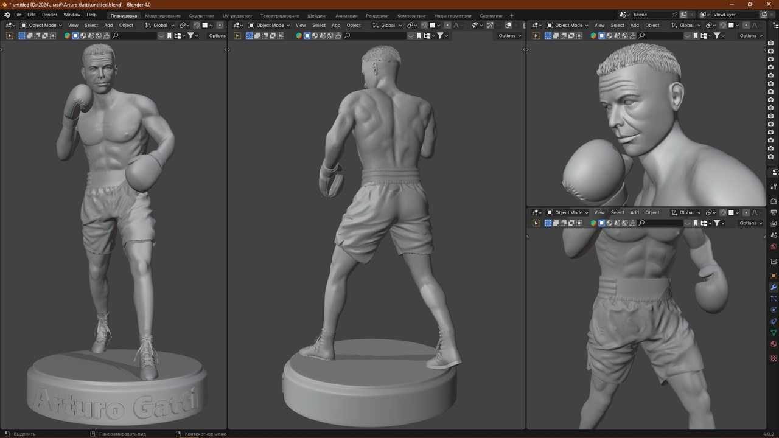Select tweak tool icon in middle viewport
Image resolution: width=779 pixels, height=438 pixels.
tap(237, 36)
